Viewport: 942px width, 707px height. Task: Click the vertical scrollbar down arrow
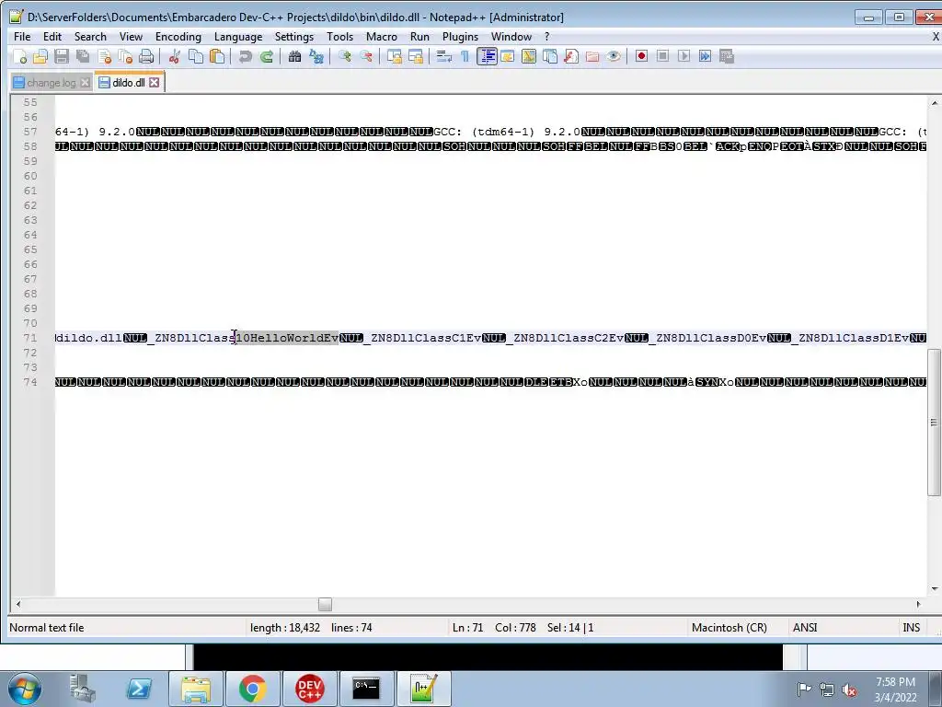tap(935, 588)
